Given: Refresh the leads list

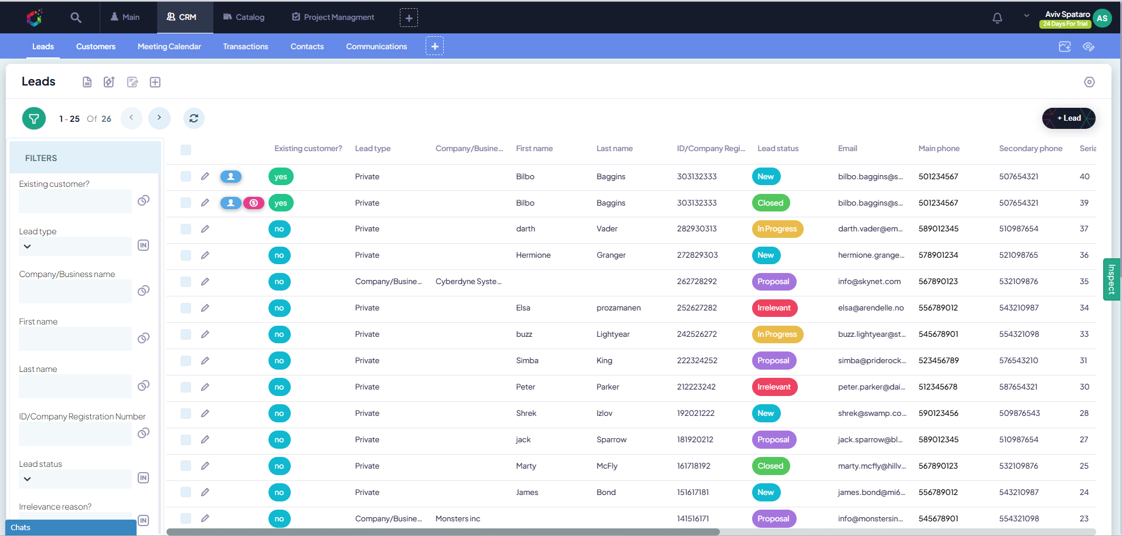Looking at the screenshot, I should [x=194, y=118].
